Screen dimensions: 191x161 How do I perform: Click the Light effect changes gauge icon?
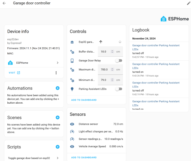click(x=72, y=131)
